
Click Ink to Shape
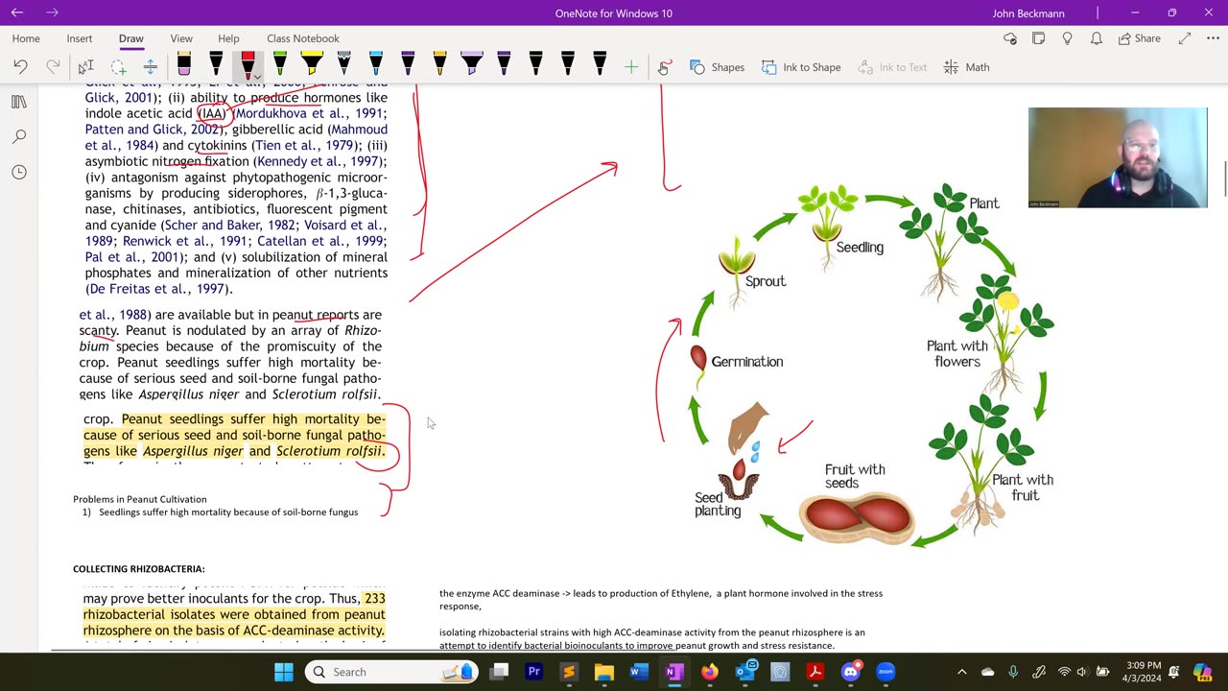tap(801, 67)
